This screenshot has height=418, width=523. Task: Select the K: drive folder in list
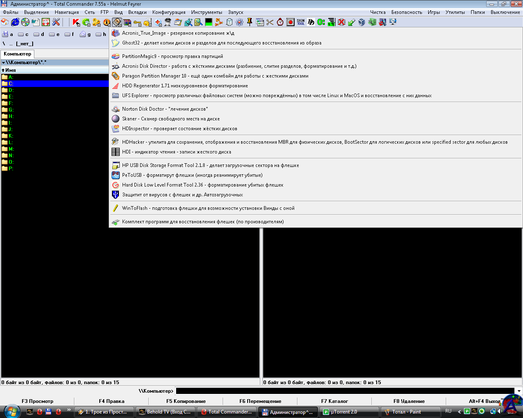click(x=11, y=136)
